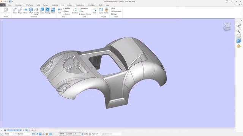Click the orange pyramid view icon
243x136 pixels.
pyautogui.click(x=238, y=46)
